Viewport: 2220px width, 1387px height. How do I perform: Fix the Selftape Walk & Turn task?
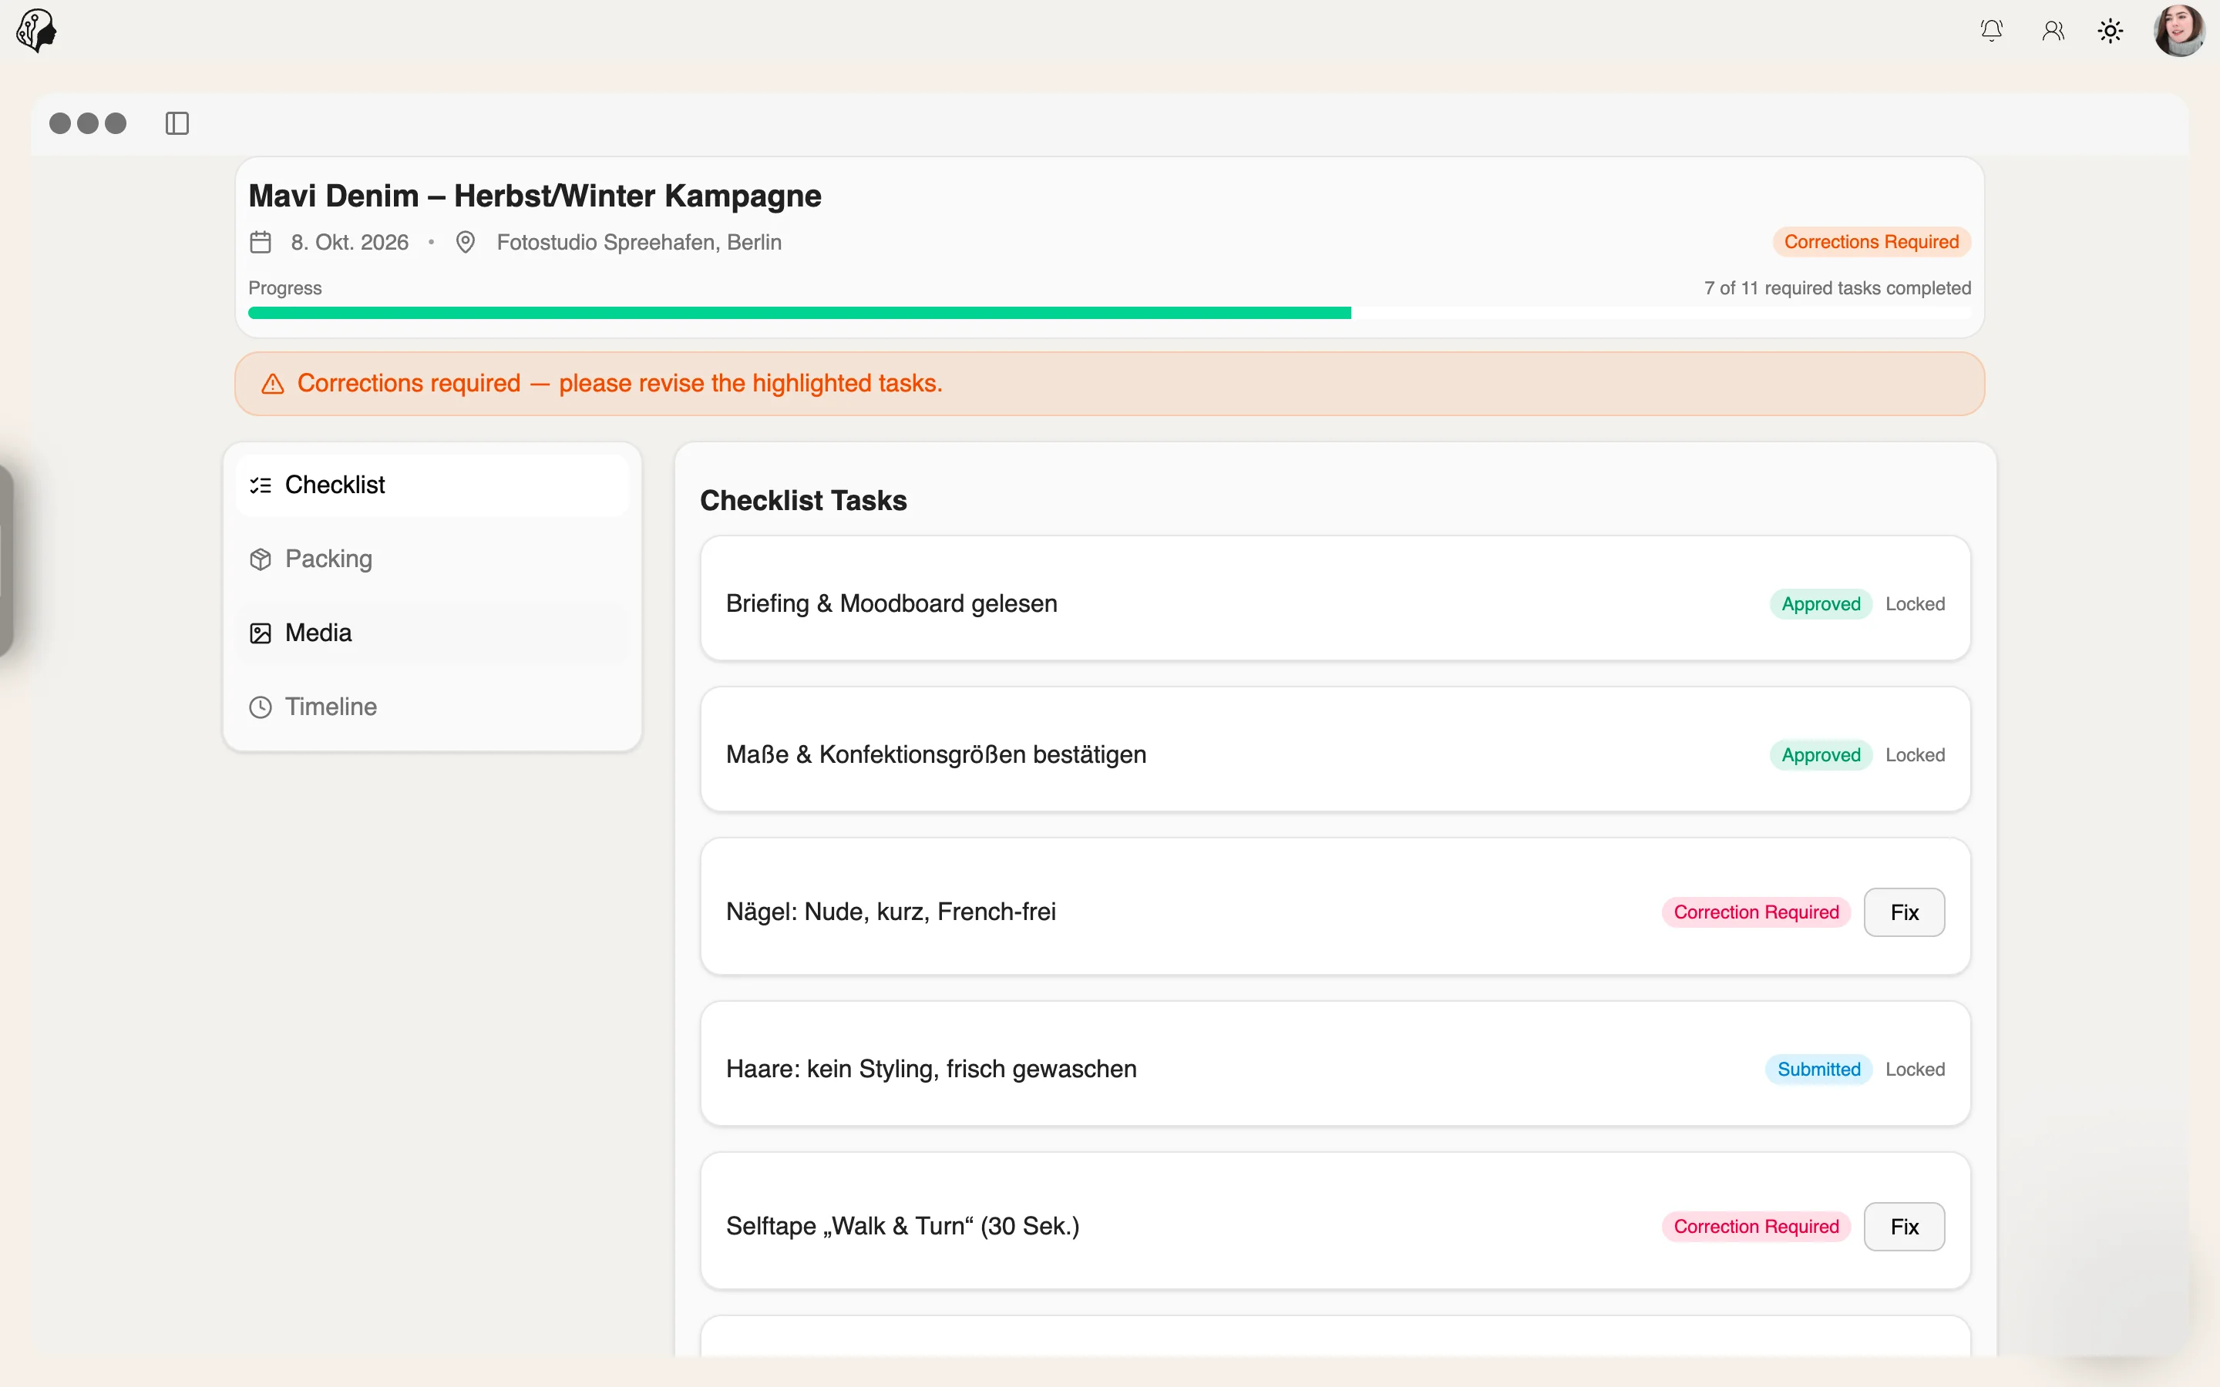click(1903, 1227)
